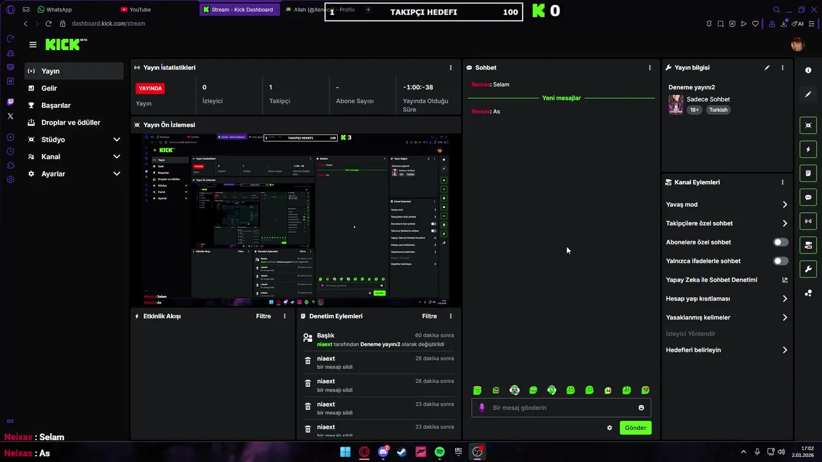822x462 pixels.
Task: Edit stream info with Yayın bilgisi pencil
Action: point(767,67)
